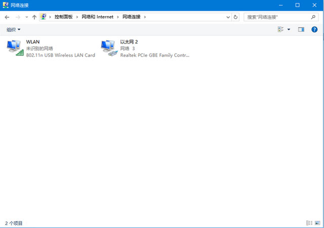Click the address bar location icon
This screenshot has height=228, width=324.
pyautogui.click(x=43, y=17)
